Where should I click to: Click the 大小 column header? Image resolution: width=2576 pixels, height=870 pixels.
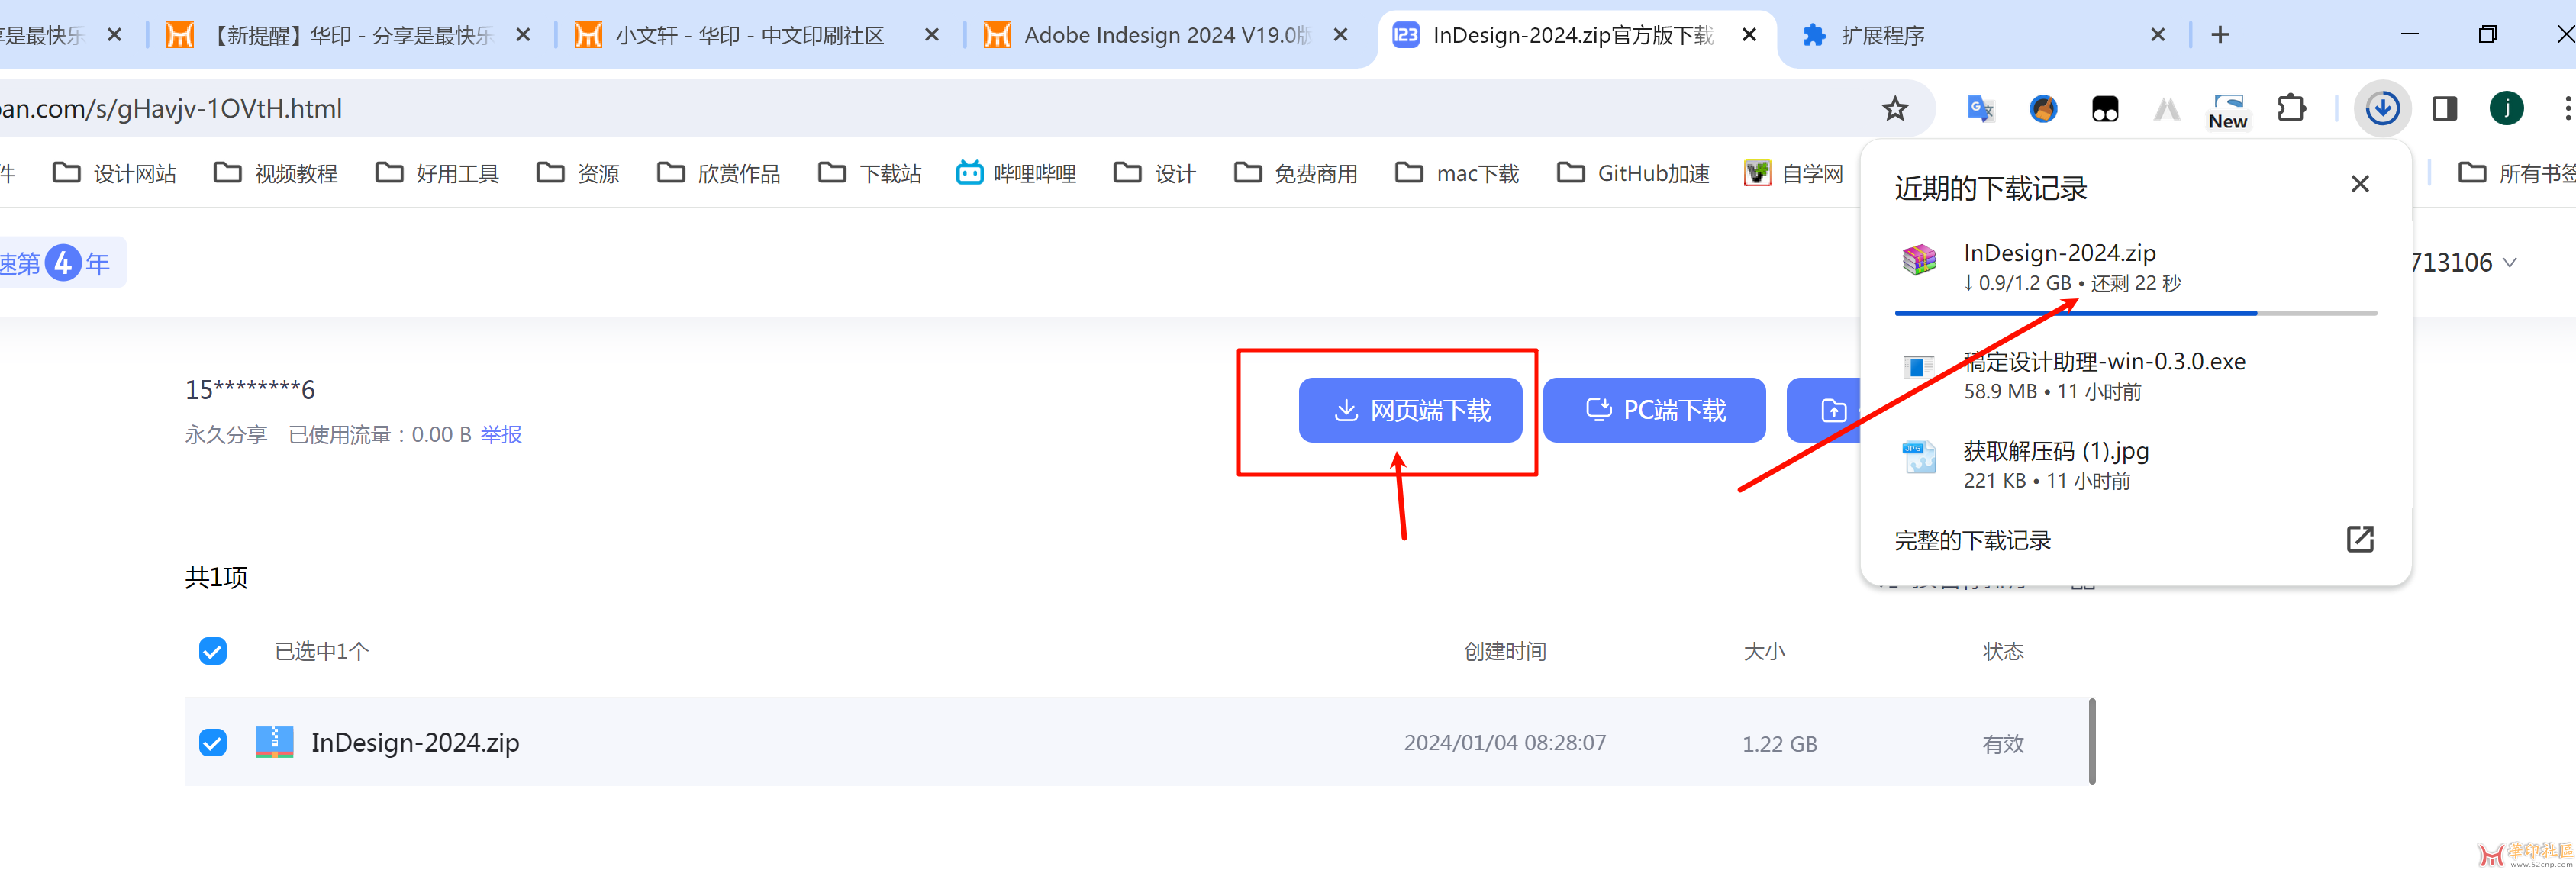[1764, 651]
